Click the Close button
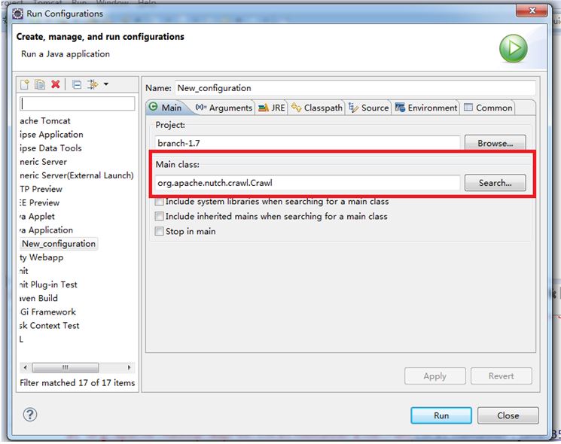Viewport: 561px width, 444px height. pos(508,415)
